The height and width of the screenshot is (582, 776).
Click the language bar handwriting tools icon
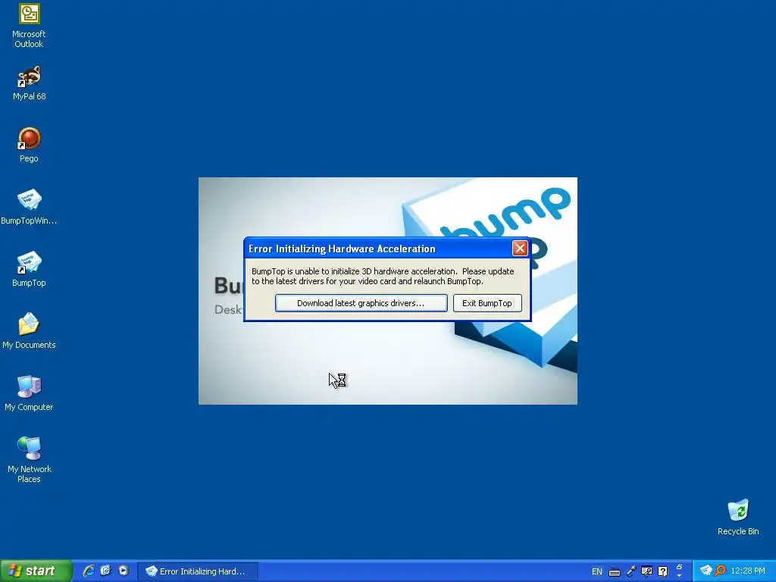click(646, 571)
